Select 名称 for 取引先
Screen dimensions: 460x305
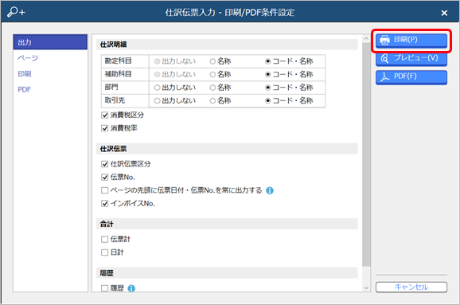[220, 100]
